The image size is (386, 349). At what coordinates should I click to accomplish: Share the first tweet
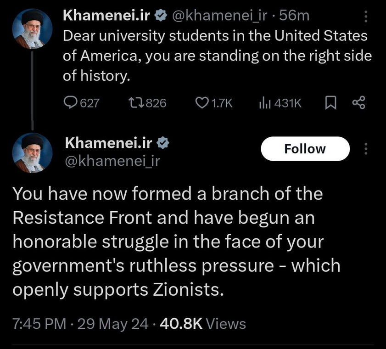point(358,103)
